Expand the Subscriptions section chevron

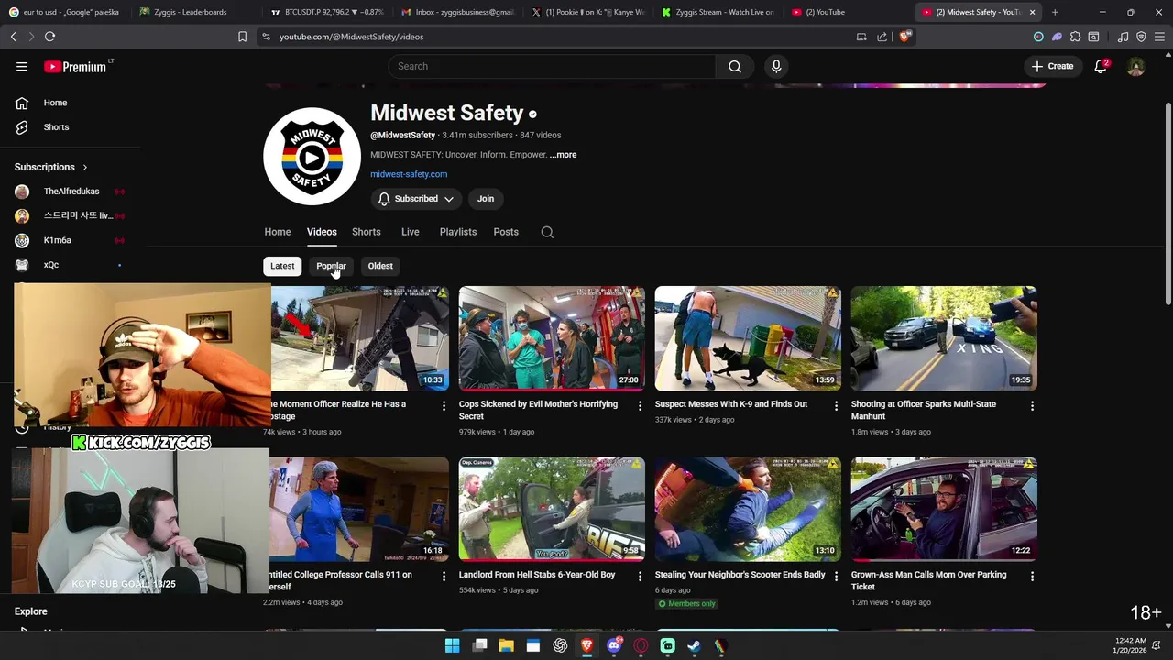(84, 168)
